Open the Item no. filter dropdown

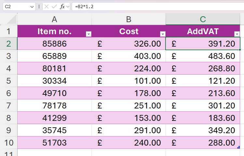(x=88, y=34)
